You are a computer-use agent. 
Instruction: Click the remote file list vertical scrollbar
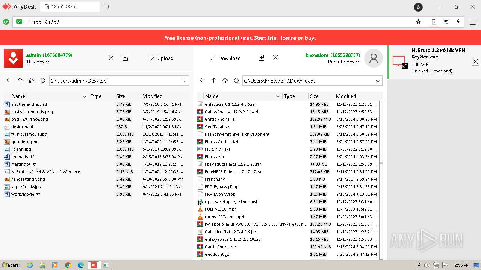tap(381, 180)
